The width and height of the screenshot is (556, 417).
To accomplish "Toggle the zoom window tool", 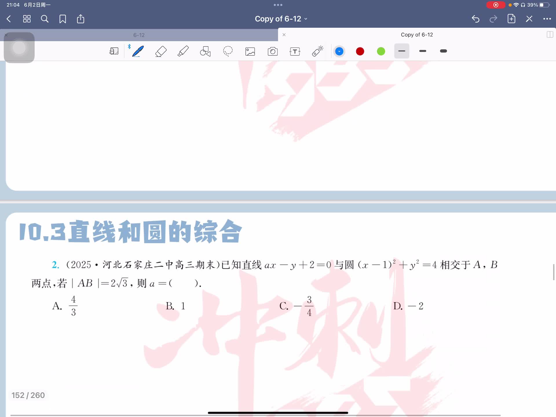I will 114,51.
